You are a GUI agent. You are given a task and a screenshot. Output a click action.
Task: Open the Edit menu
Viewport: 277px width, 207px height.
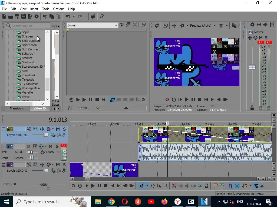click(x=13, y=9)
